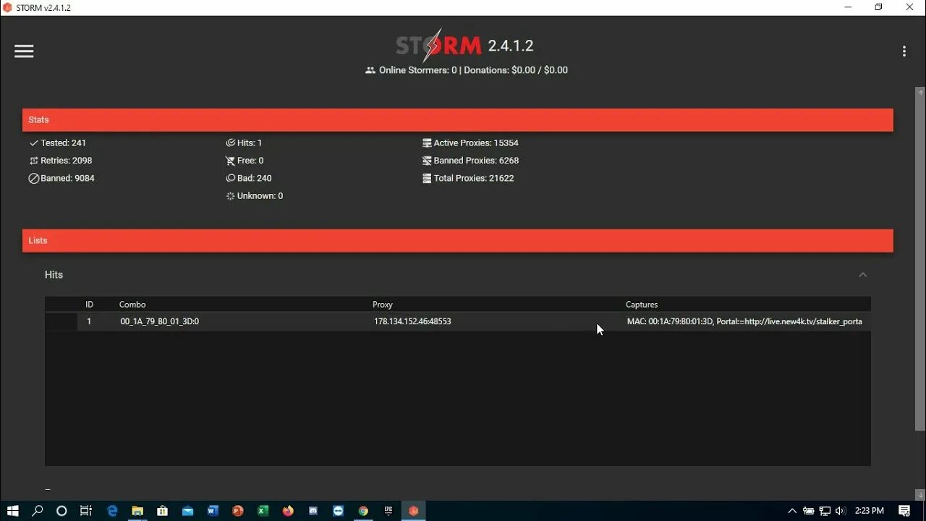Click Total Proxies: 21622 stat
This screenshot has height=521, width=926.
click(468, 178)
